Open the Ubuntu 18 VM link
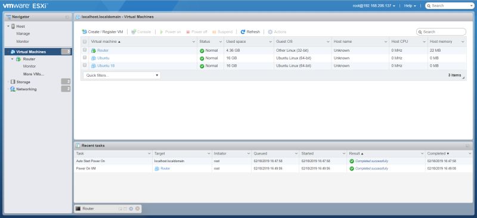This screenshot has width=477, height=218. point(106,65)
